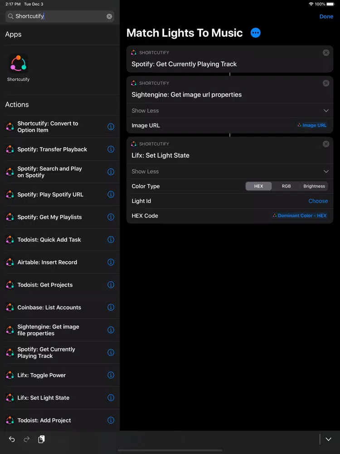Show info for Spotify: Search and Play

pyautogui.click(x=111, y=172)
